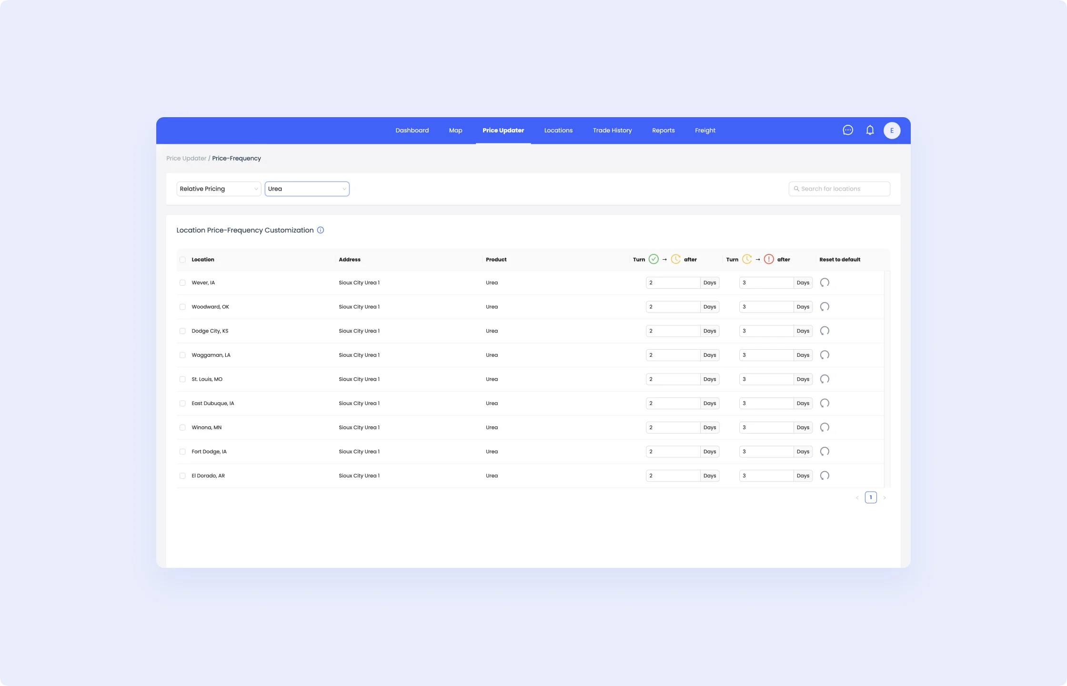
Task: Check the East Dubuque, IA row checkbox
Action: 182,404
